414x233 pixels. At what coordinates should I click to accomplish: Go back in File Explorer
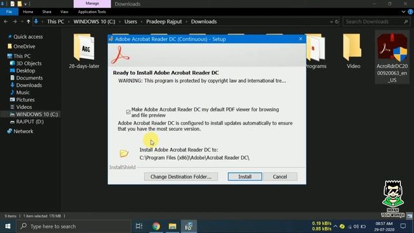click(6, 21)
